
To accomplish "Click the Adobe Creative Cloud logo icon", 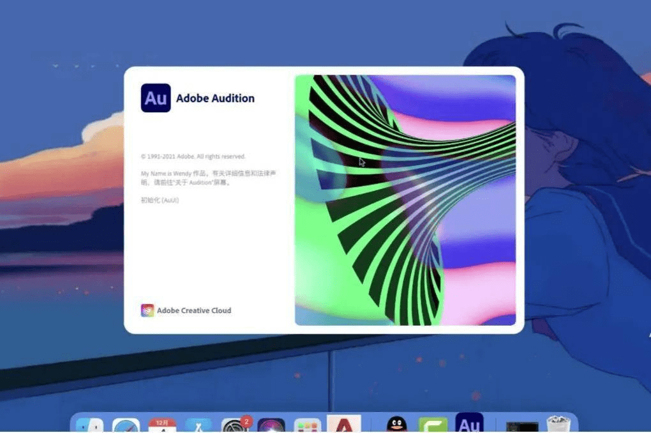I will 147,310.
